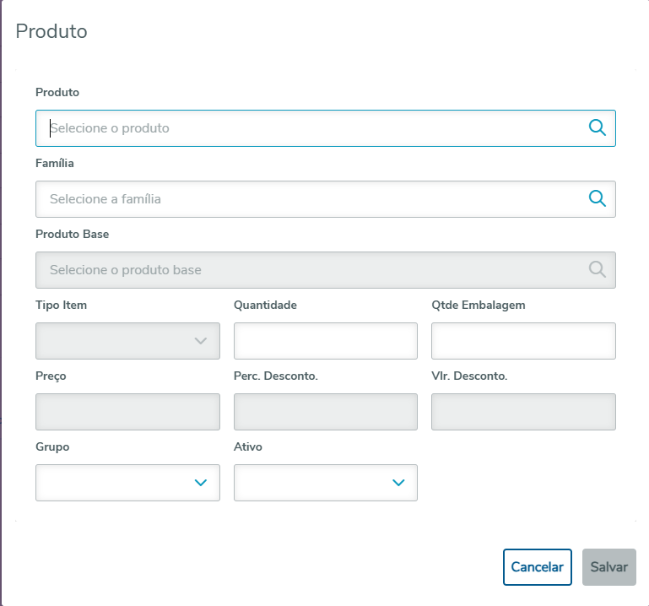Viewport: 649px width, 606px height.
Task: Click the Tipo Item chevron arrow
Action: coord(201,341)
